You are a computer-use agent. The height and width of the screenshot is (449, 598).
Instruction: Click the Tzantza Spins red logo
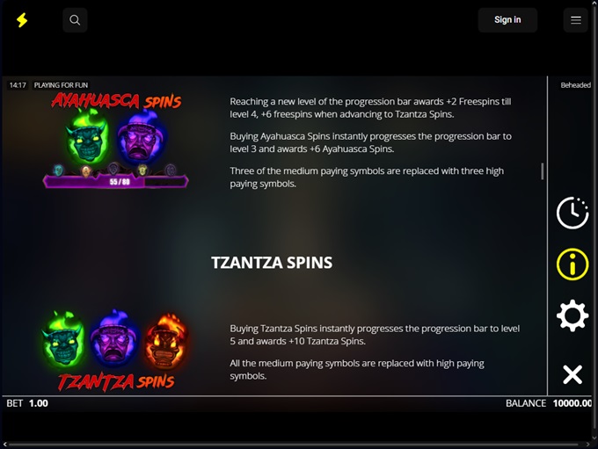click(x=116, y=382)
